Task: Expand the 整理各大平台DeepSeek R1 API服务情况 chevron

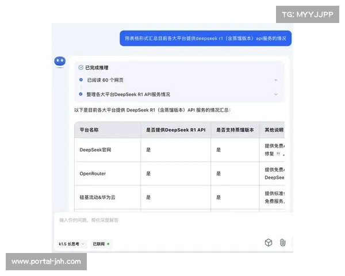Action: tap(276, 94)
